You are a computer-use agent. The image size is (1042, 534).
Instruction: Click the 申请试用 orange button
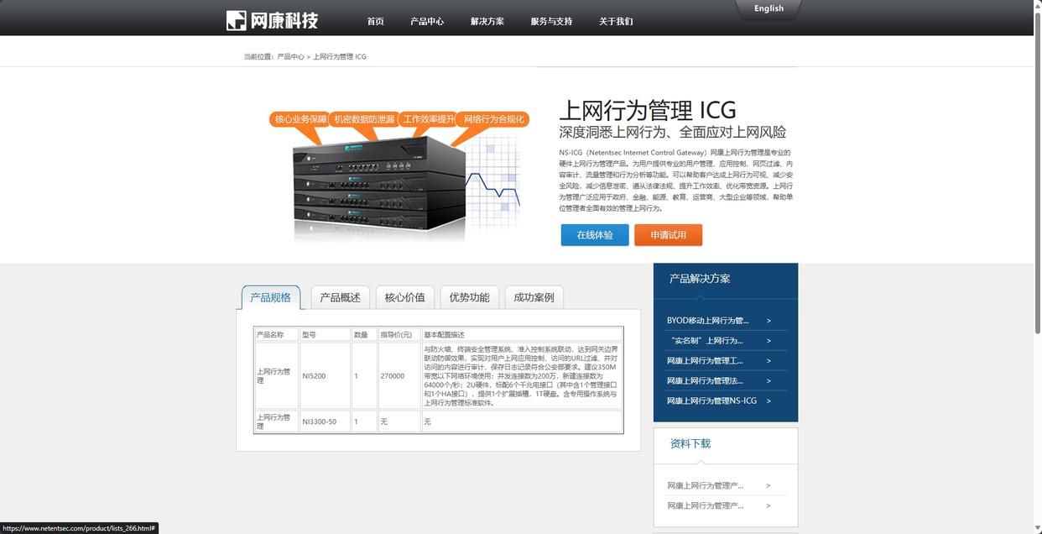[x=668, y=235]
